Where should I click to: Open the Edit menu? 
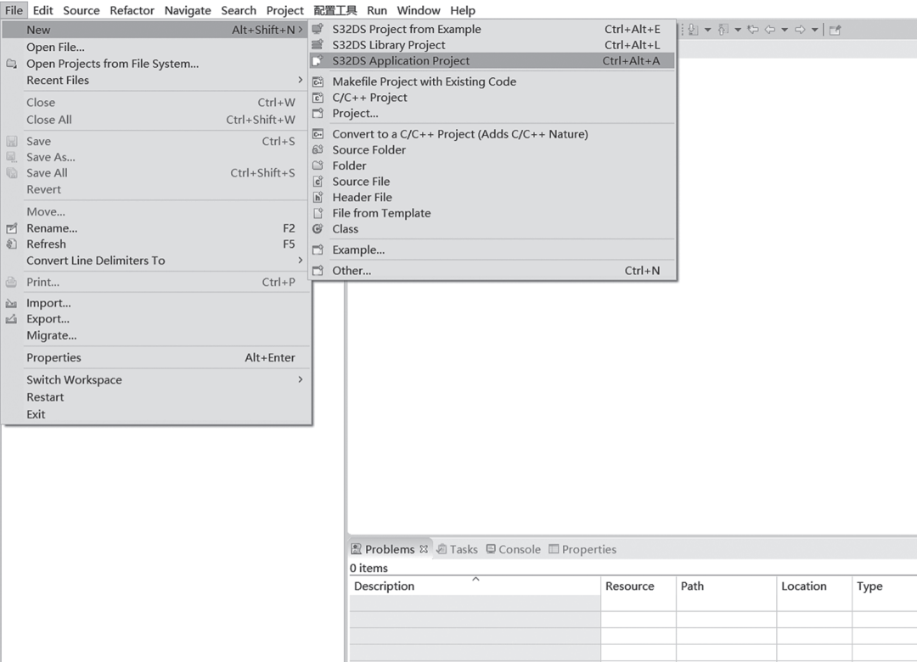(42, 10)
